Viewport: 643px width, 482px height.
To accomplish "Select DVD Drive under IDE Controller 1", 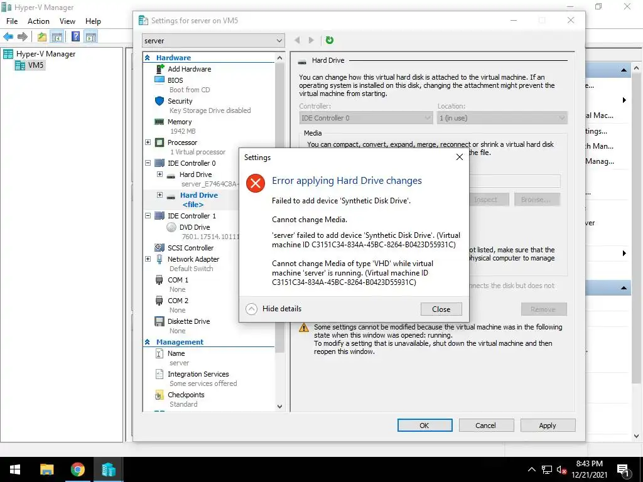I will [195, 227].
